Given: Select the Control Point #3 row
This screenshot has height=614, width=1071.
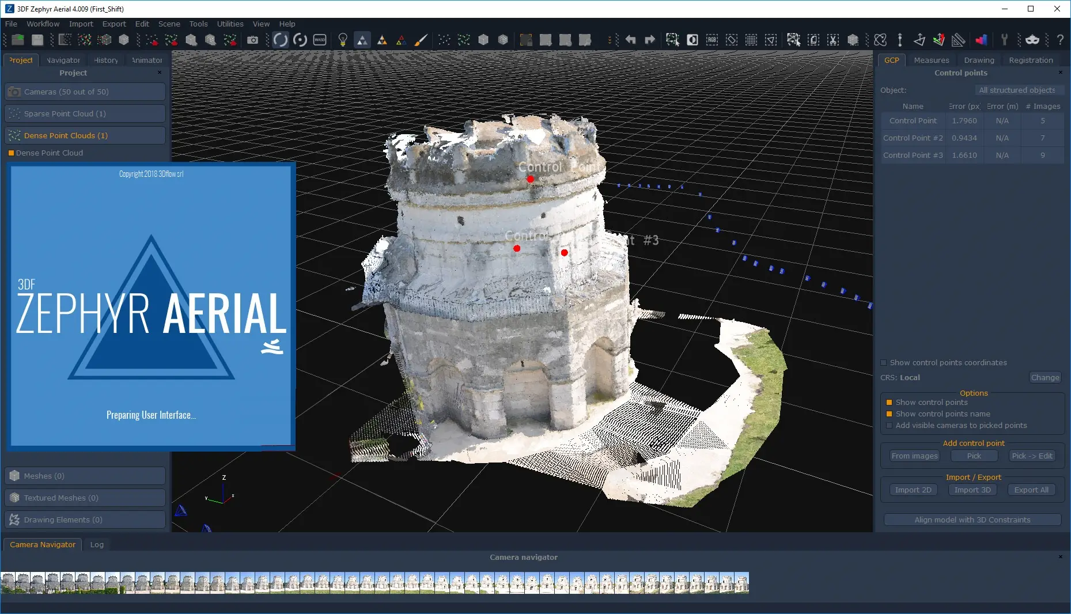Looking at the screenshot, I should click(x=972, y=156).
